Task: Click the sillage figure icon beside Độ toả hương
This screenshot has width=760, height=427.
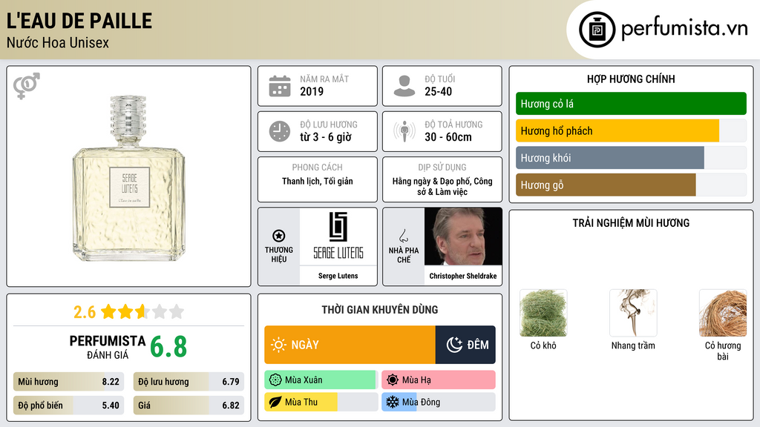Action: tap(404, 131)
